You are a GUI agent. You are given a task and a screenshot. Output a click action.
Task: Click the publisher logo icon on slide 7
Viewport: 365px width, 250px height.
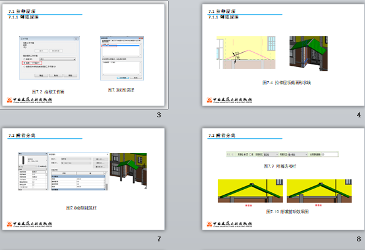[9, 224]
